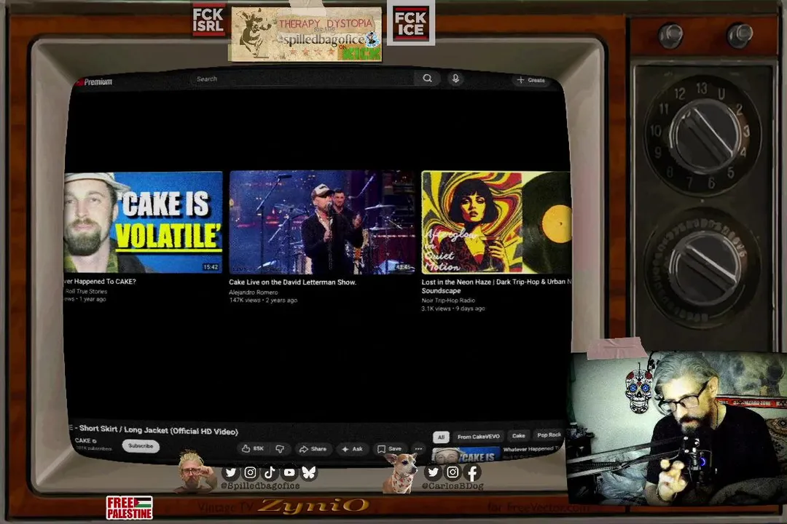Screen dimensions: 787x524
Task: Click the TikTok icon
Action: click(x=270, y=472)
